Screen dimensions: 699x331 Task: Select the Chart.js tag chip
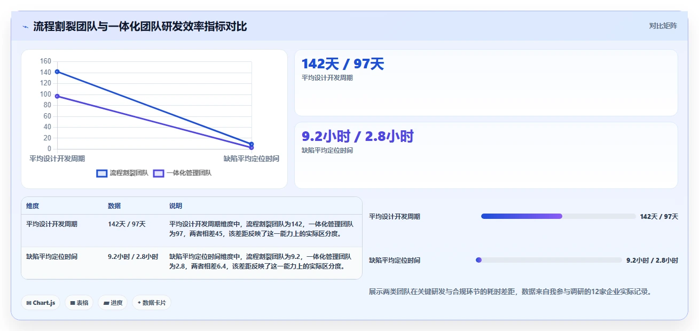pyautogui.click(x=41, y=303)
